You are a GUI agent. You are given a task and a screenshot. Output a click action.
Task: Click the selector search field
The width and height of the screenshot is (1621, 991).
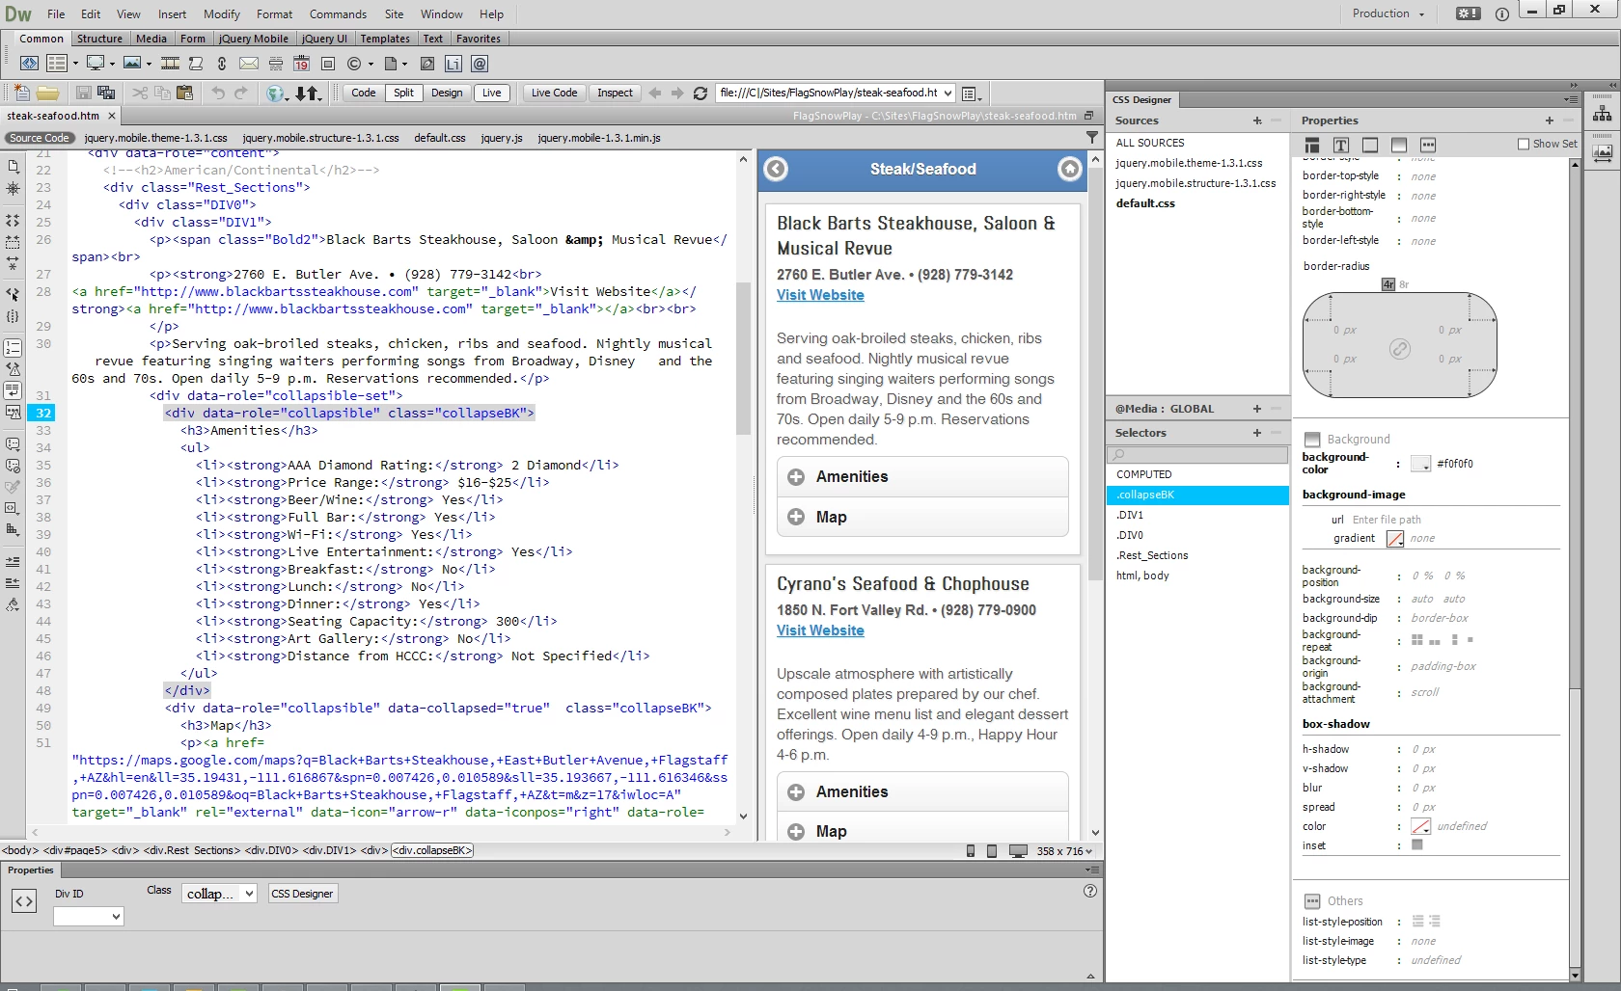(x=1197, y=455)
